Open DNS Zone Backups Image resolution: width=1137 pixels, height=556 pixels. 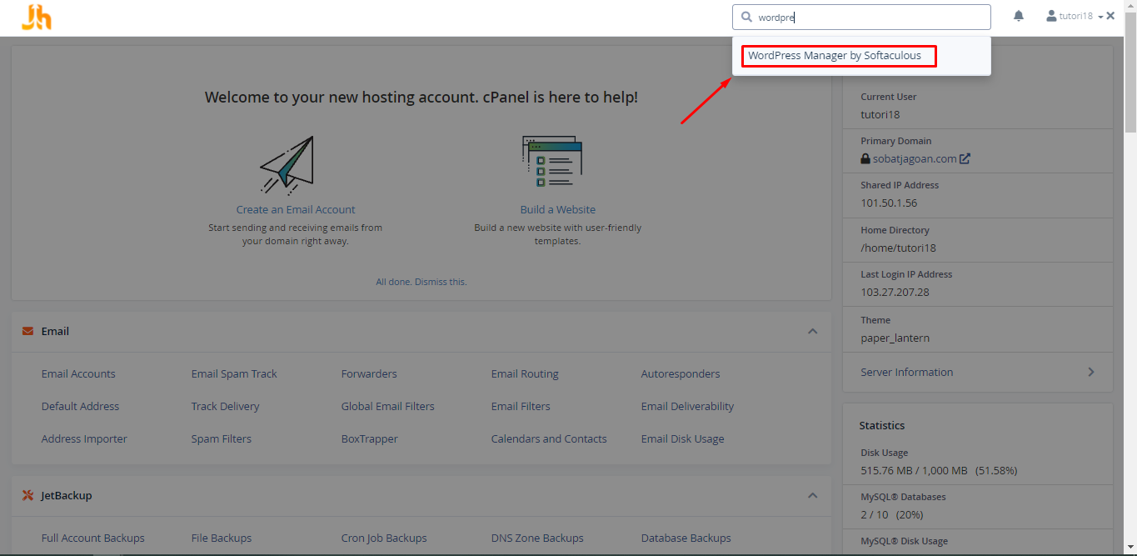[537, 538]
